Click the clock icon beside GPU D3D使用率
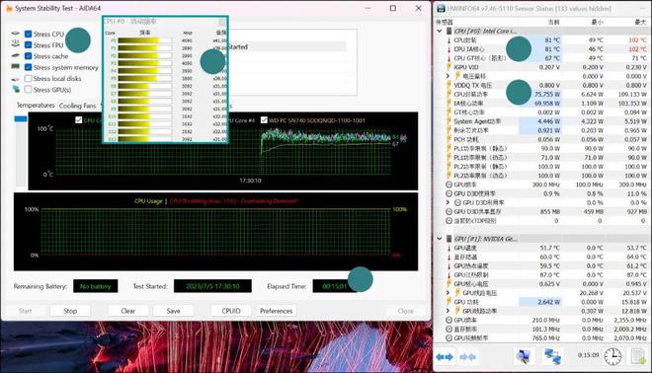Screen dimensions: 652x373 pyautogui.click(x=448, y=193)
